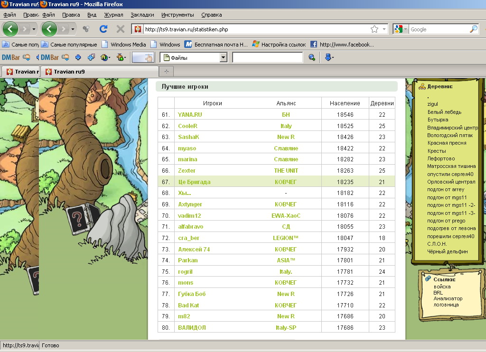486x352 pixels.
Task: Click the blue plus with windows DMBar icon
Action: [92, 57]
